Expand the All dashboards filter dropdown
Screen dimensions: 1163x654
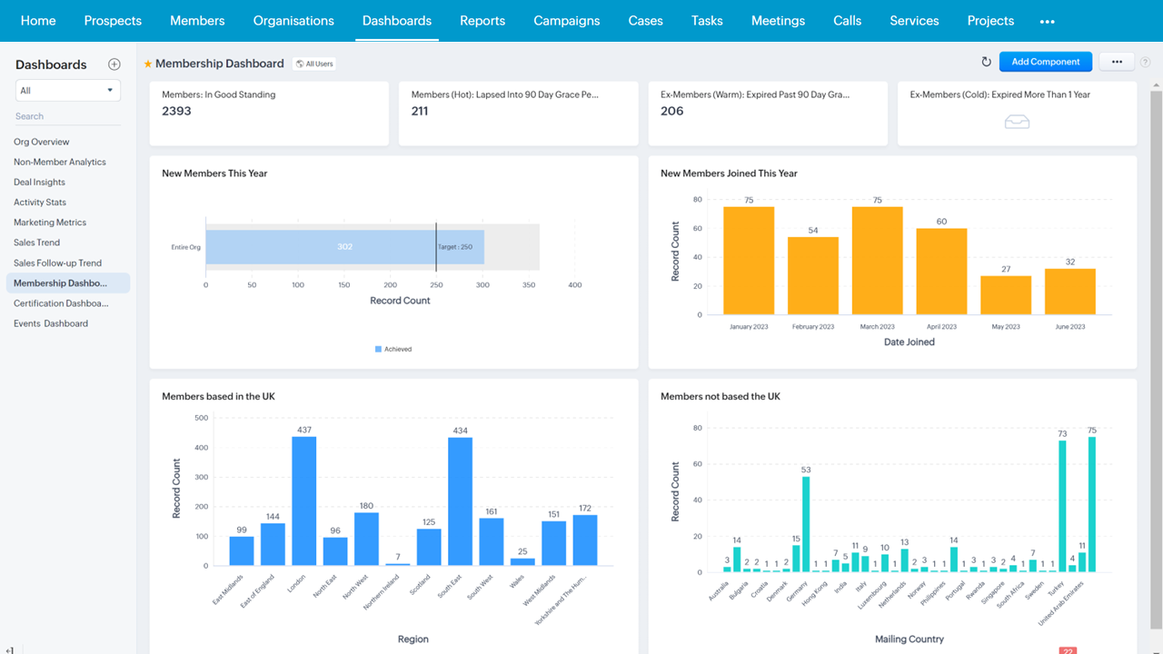coord(68,91)
